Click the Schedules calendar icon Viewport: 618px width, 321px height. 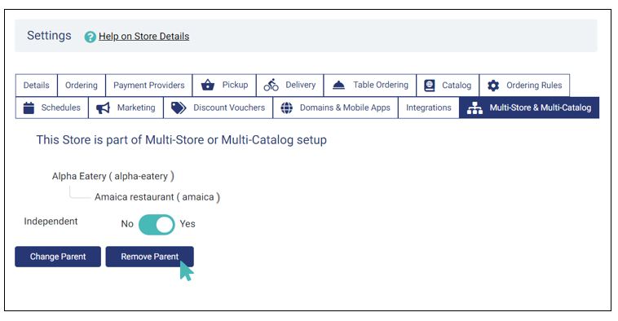tap(29, 108)
